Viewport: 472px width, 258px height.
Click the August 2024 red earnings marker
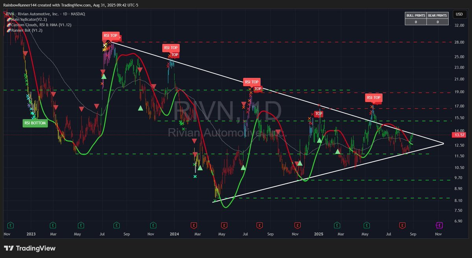pos(260,225)
